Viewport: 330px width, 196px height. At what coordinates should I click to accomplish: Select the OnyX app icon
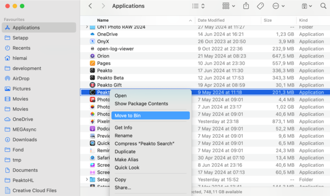pos(92,41)
